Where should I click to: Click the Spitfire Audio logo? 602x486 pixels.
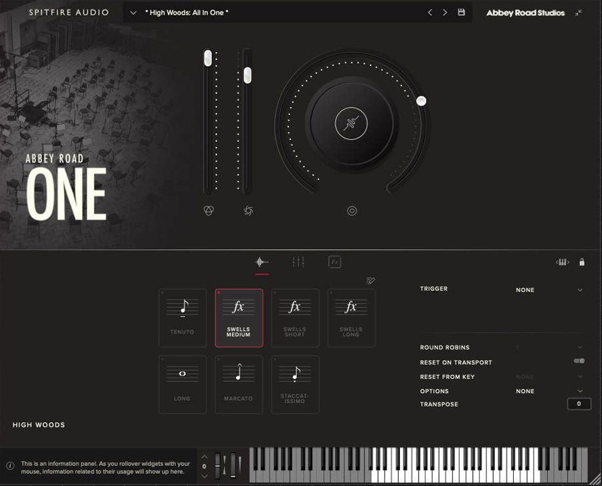(69, 12)
